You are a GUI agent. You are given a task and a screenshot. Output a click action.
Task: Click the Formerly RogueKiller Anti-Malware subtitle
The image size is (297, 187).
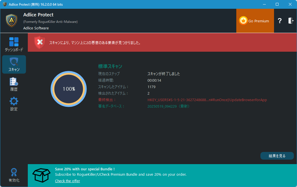coord(50,22)
